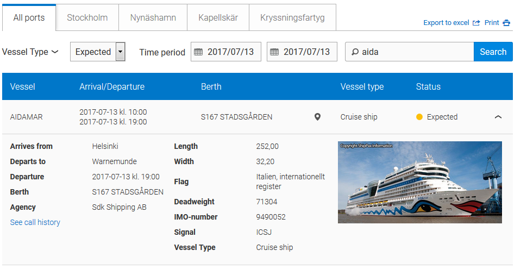Image resolution: width=527 pixels, height=275 pixels.
Task: Expand the Vessel Type filter
Action: click(x=30, y=52)
